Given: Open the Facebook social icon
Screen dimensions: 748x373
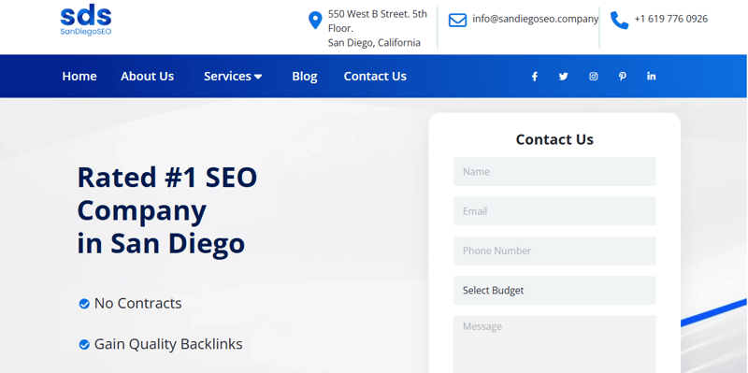Looking at the screenshot, I should tap(535, 77).
